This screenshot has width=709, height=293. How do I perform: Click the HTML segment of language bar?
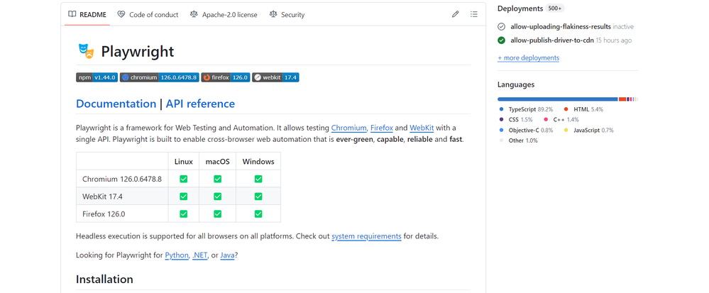[622, 99]
